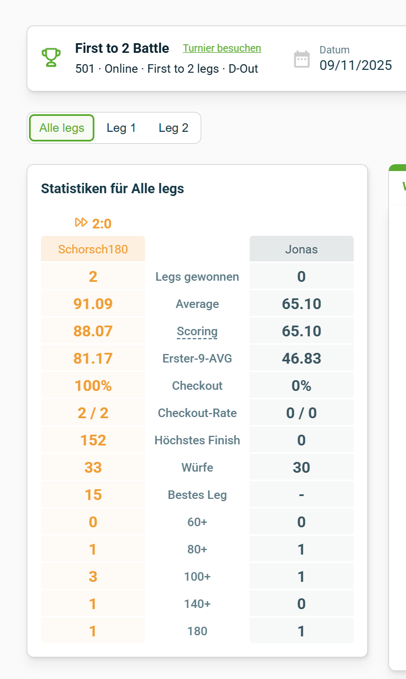Click Jonas's 46.83 Erster-9-AVG value

(301, 359)
